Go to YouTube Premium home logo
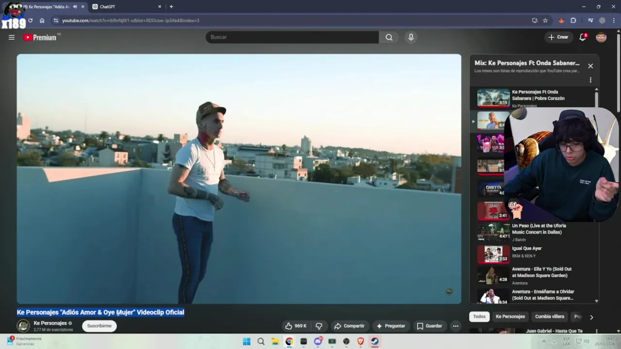Screen dimensions: 621x349 (x=41, y=37)
